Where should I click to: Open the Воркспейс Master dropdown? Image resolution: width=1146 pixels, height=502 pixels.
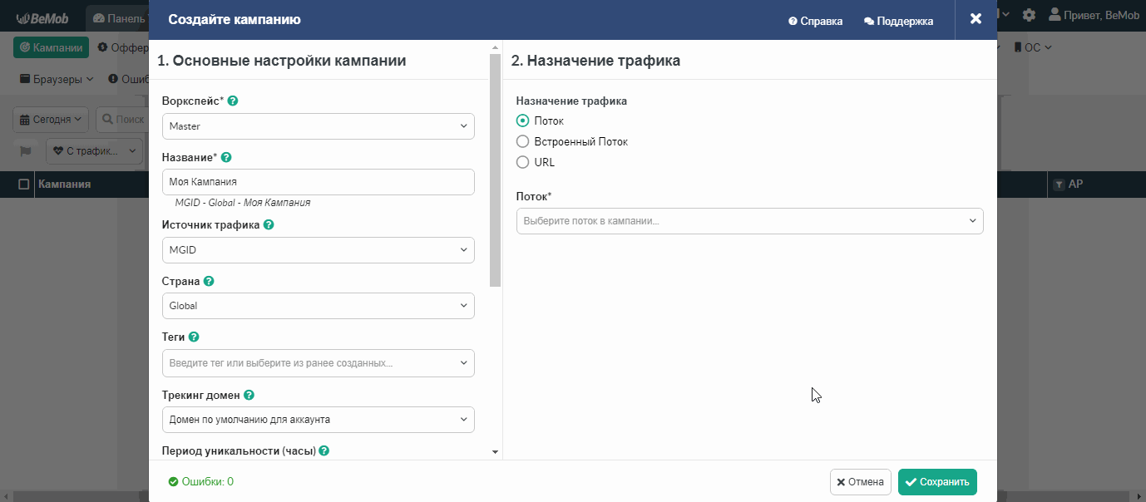[319, 126]
